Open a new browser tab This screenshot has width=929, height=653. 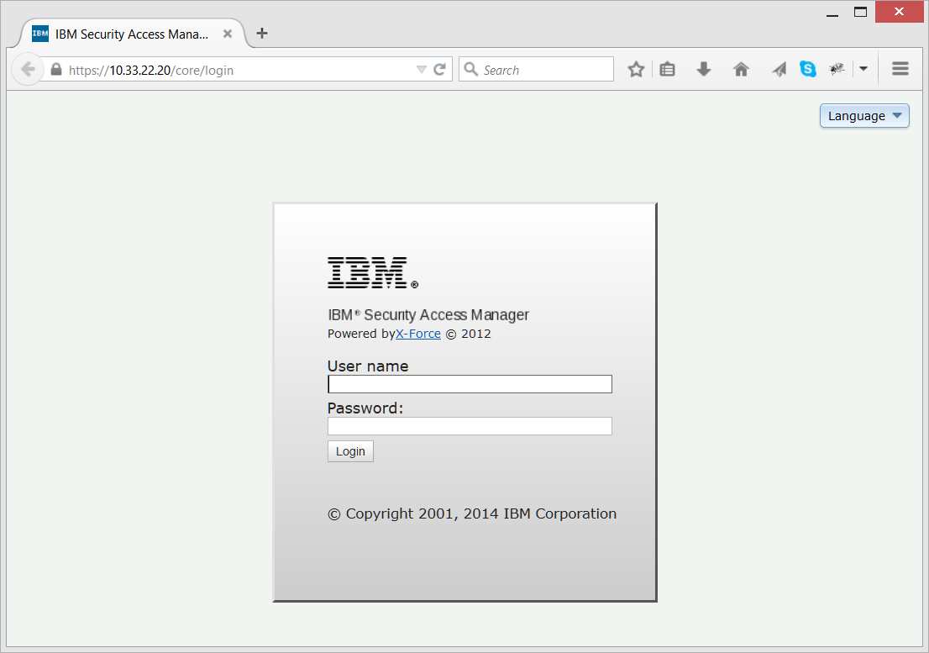pyautogui.click(x=261, y=33)
